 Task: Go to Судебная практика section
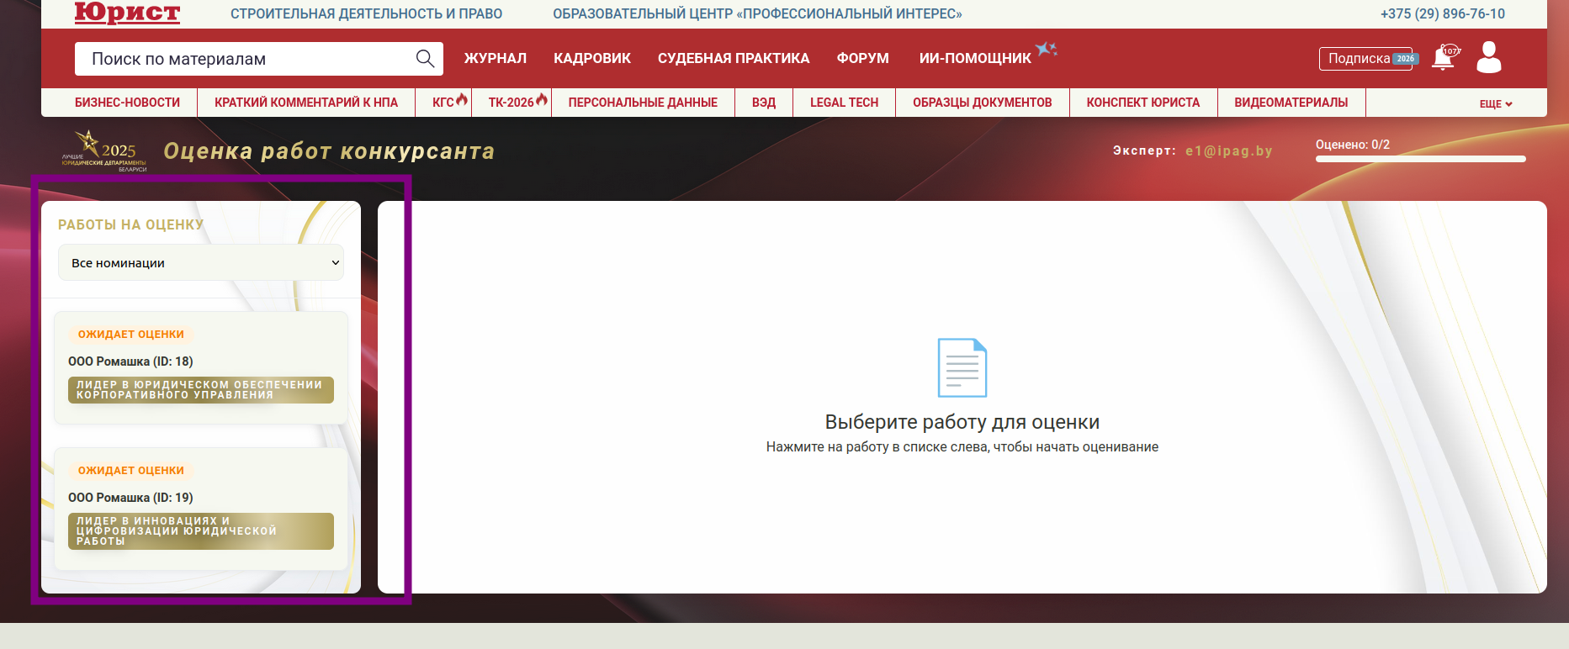click(x=733, y=58)
